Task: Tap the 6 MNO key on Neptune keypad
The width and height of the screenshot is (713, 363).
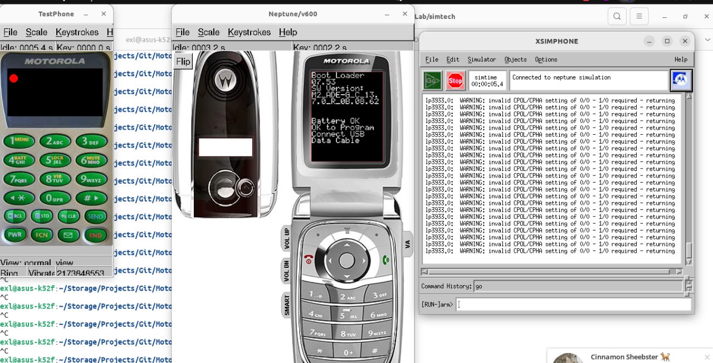Action: click(x=378, y=314)
